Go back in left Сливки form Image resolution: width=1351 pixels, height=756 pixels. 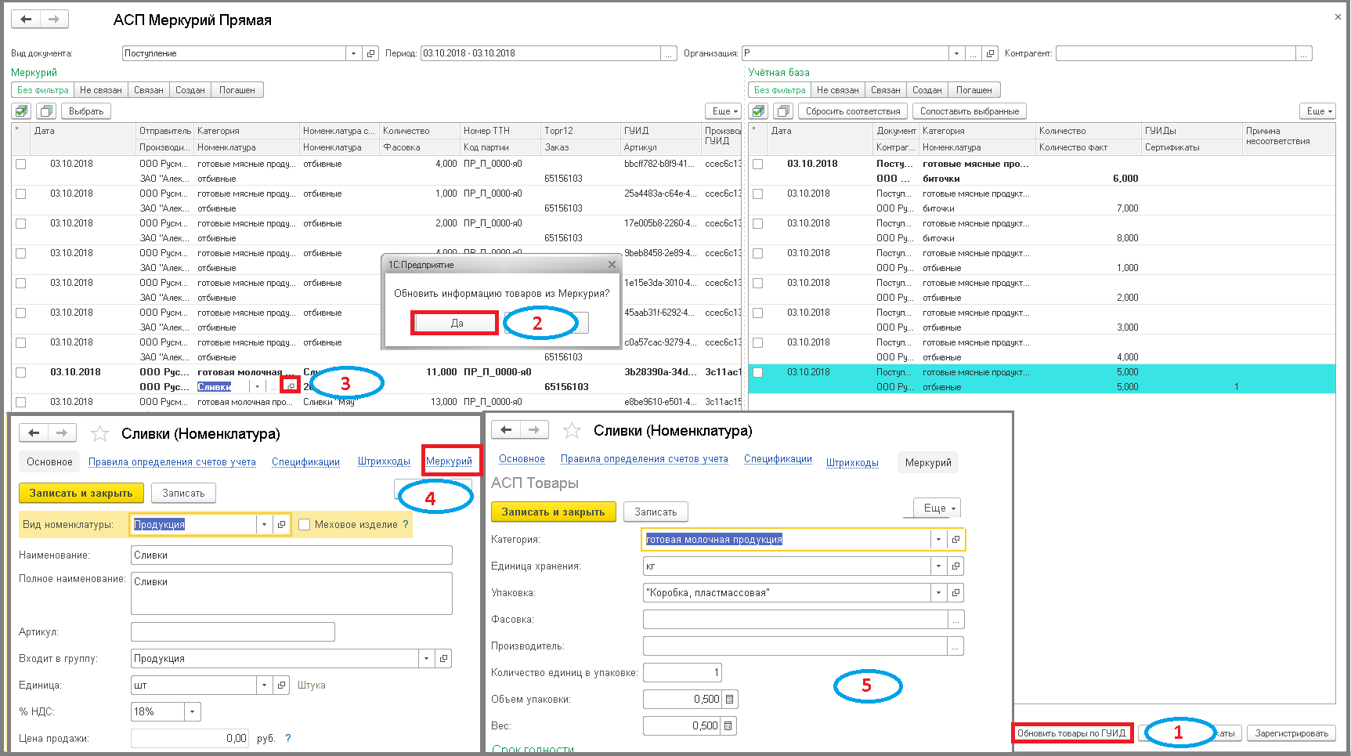pos(34,432)
